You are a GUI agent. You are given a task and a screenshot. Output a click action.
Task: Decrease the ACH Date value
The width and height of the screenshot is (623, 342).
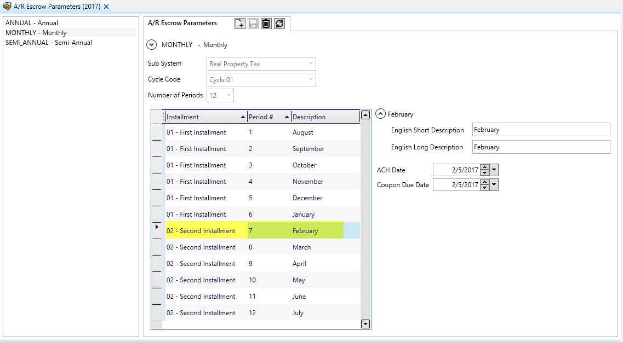484,173
